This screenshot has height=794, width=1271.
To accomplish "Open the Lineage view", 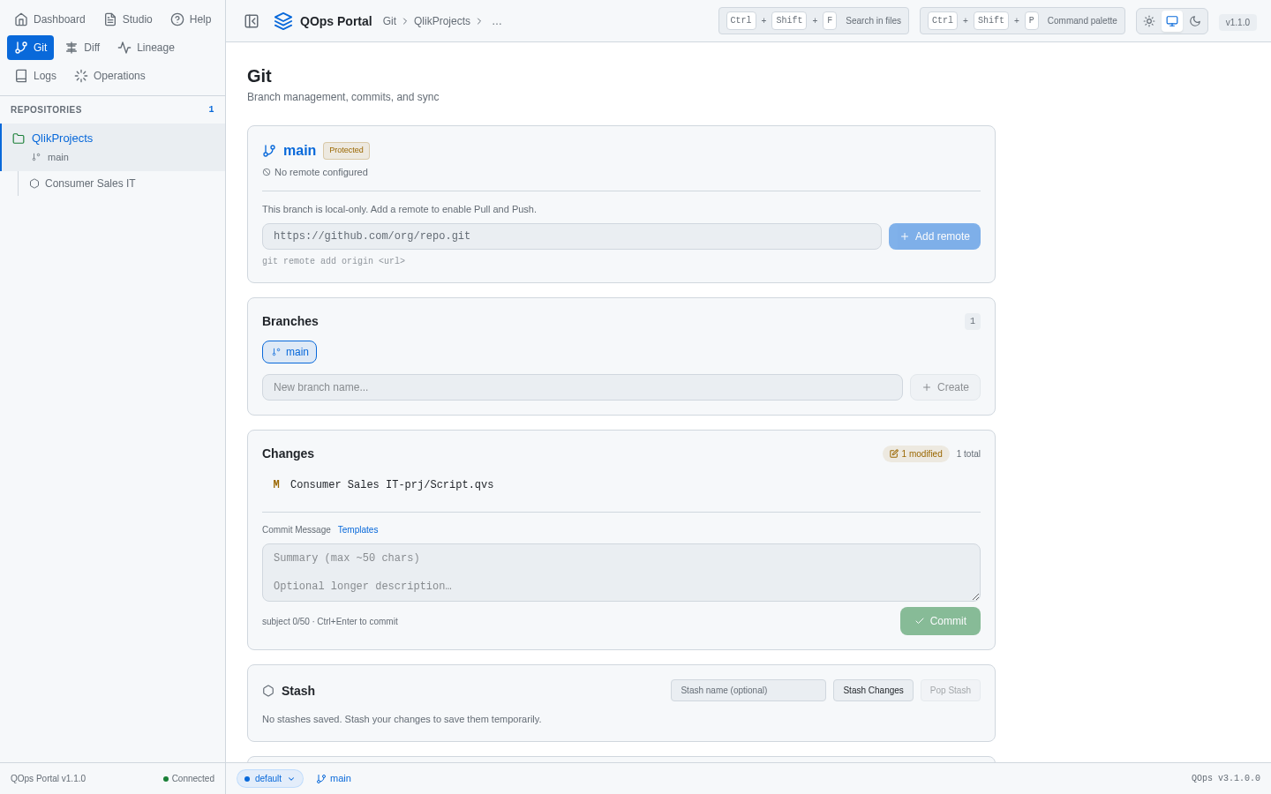I will tap(147, 48).
